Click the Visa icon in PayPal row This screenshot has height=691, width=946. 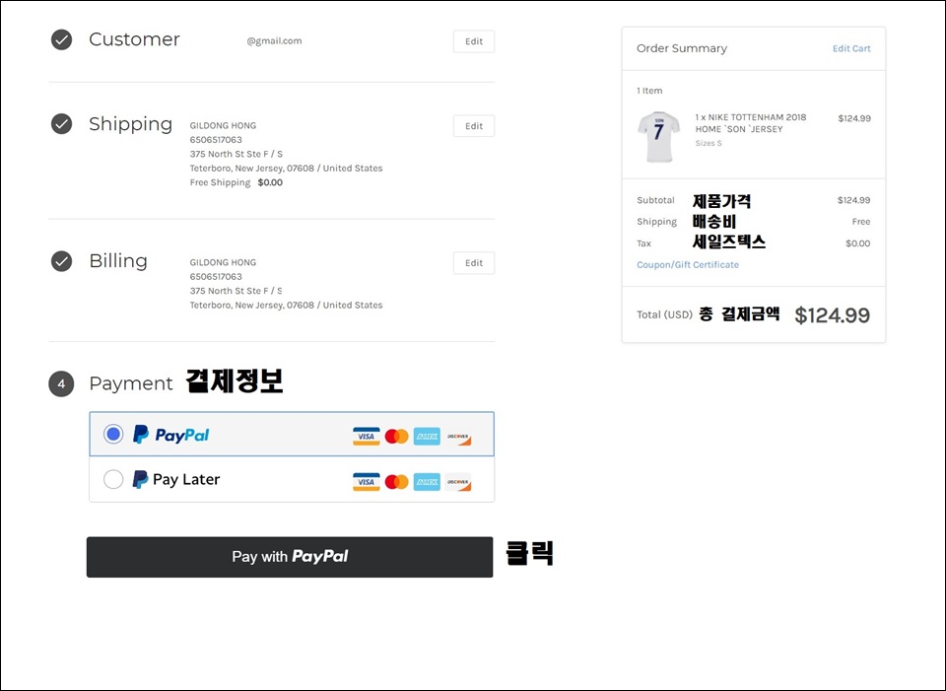coord(367,437)
